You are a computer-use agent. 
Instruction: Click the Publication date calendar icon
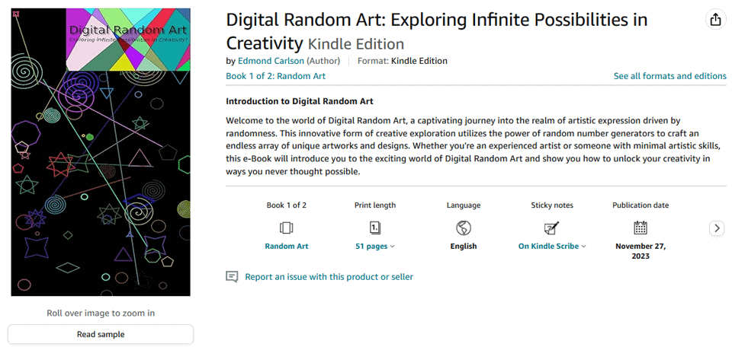click(x=640, y=228)
